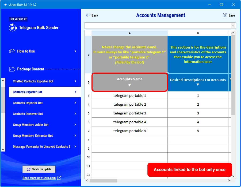Go Back from Accounts Management
Viewport: 241px width, 187px height.
92,15
